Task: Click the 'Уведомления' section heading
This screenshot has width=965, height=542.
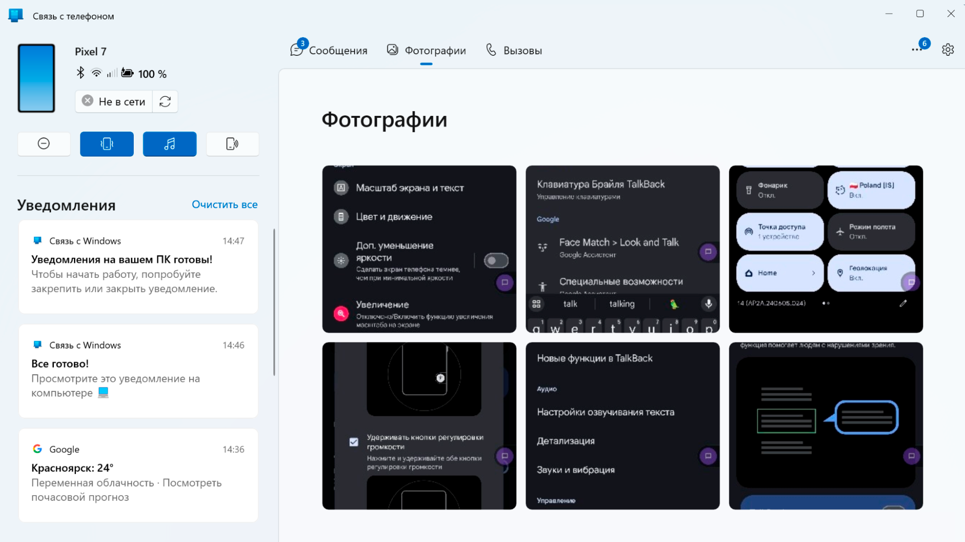Action: point(67,205)
